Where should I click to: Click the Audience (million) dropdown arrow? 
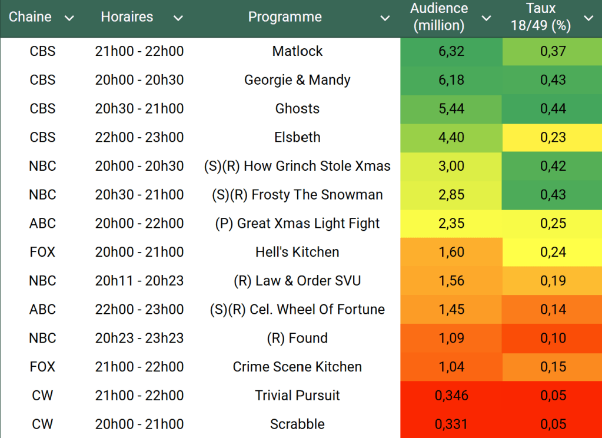pyautogui.click(x=487, y=18)
